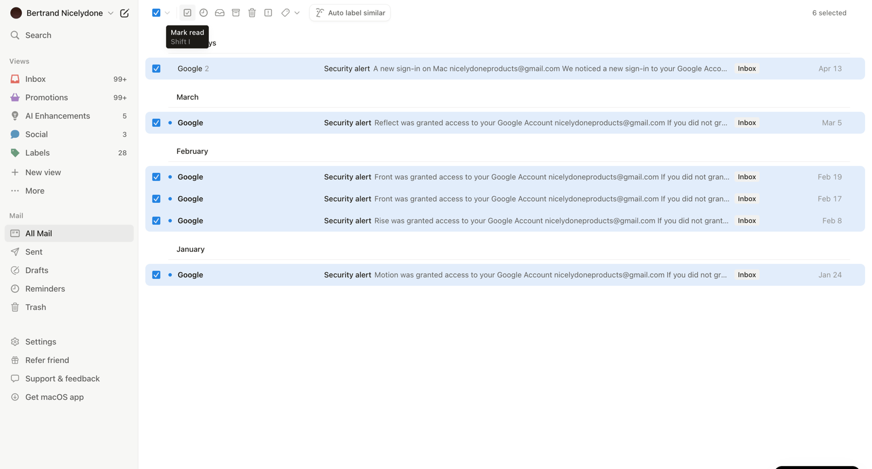Click the Sent paper plane icon
Image resolution: width=872 pixels, height=469 pixels.
click(x=15, y=252)
